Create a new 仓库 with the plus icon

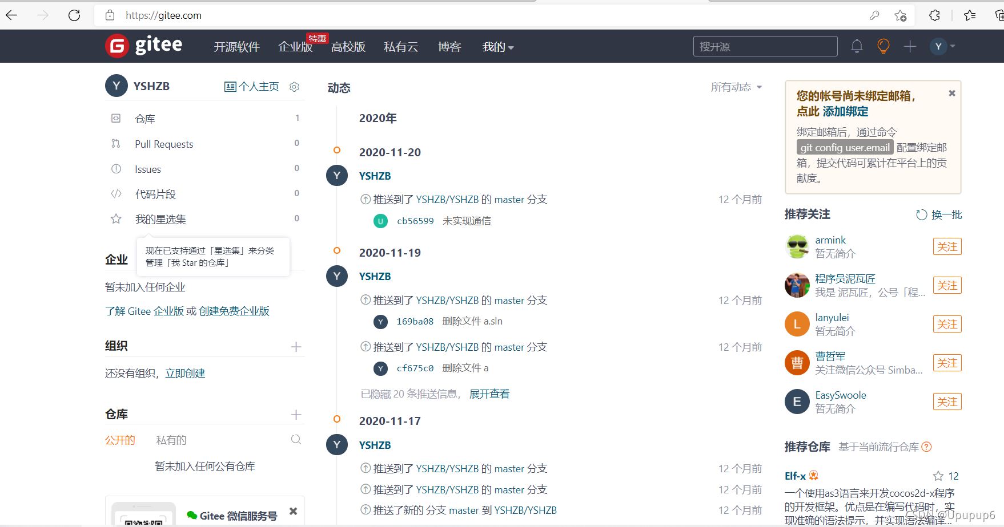click(296, 415)
